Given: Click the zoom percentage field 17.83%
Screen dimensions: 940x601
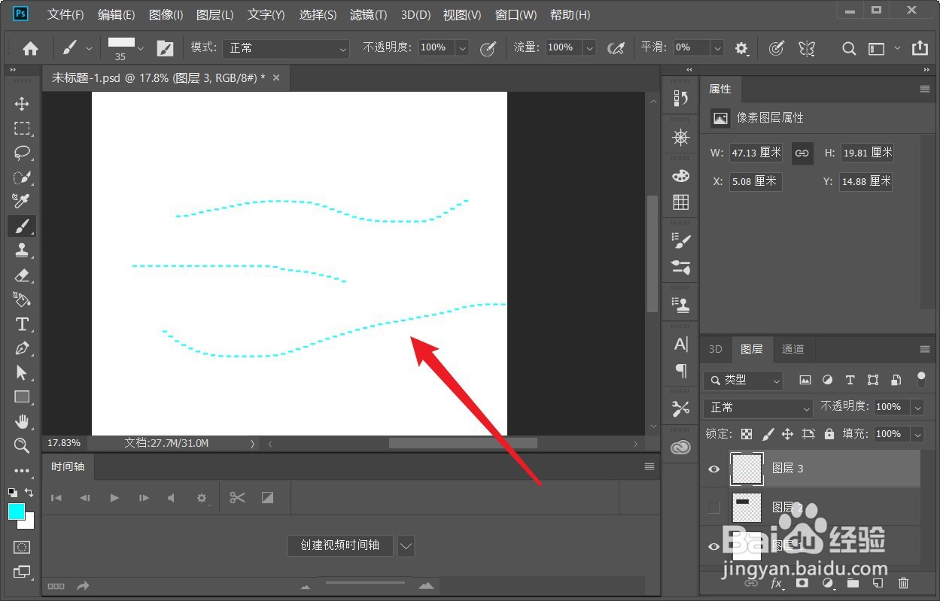Looking at the screenshot, I should 63,443.
